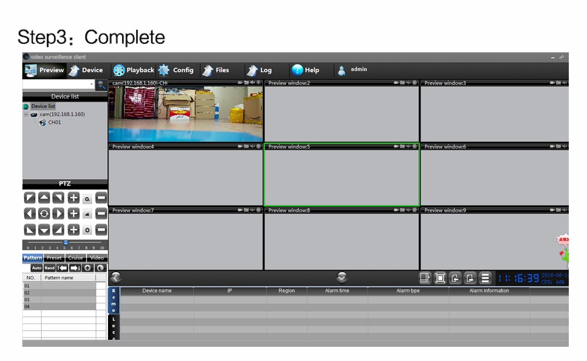This screenshot has height=361, width=587.
Task: Toggle audio icon on the cam preview window
Action: click(252, 83)
